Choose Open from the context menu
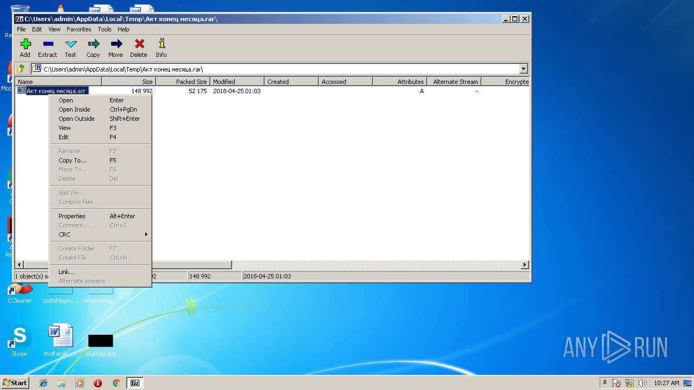The image size is (694, 390). pos(100,100)
